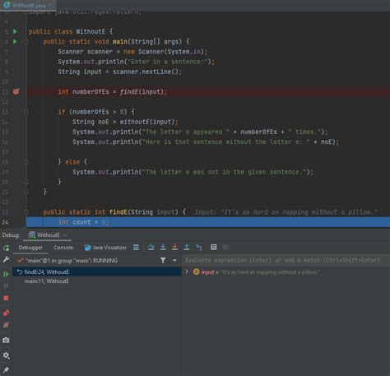Image resolution: width=390 pixels, height=376 pixels.
Task: Click the Run to Cursor icon
Action: click(x=199, y=248)
